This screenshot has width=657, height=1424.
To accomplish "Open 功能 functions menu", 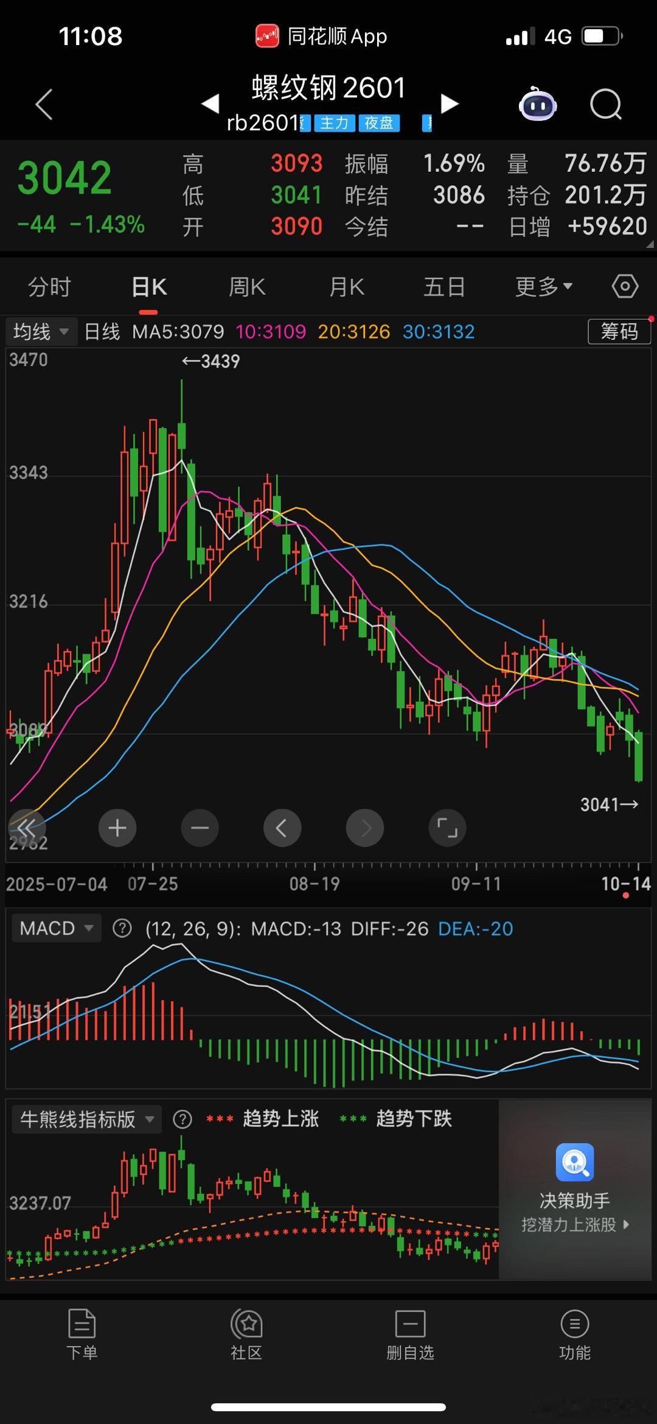I will (x=575, y=1334).
